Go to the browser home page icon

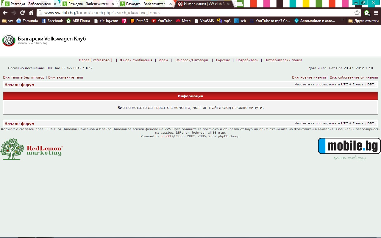tap(31, 13)
